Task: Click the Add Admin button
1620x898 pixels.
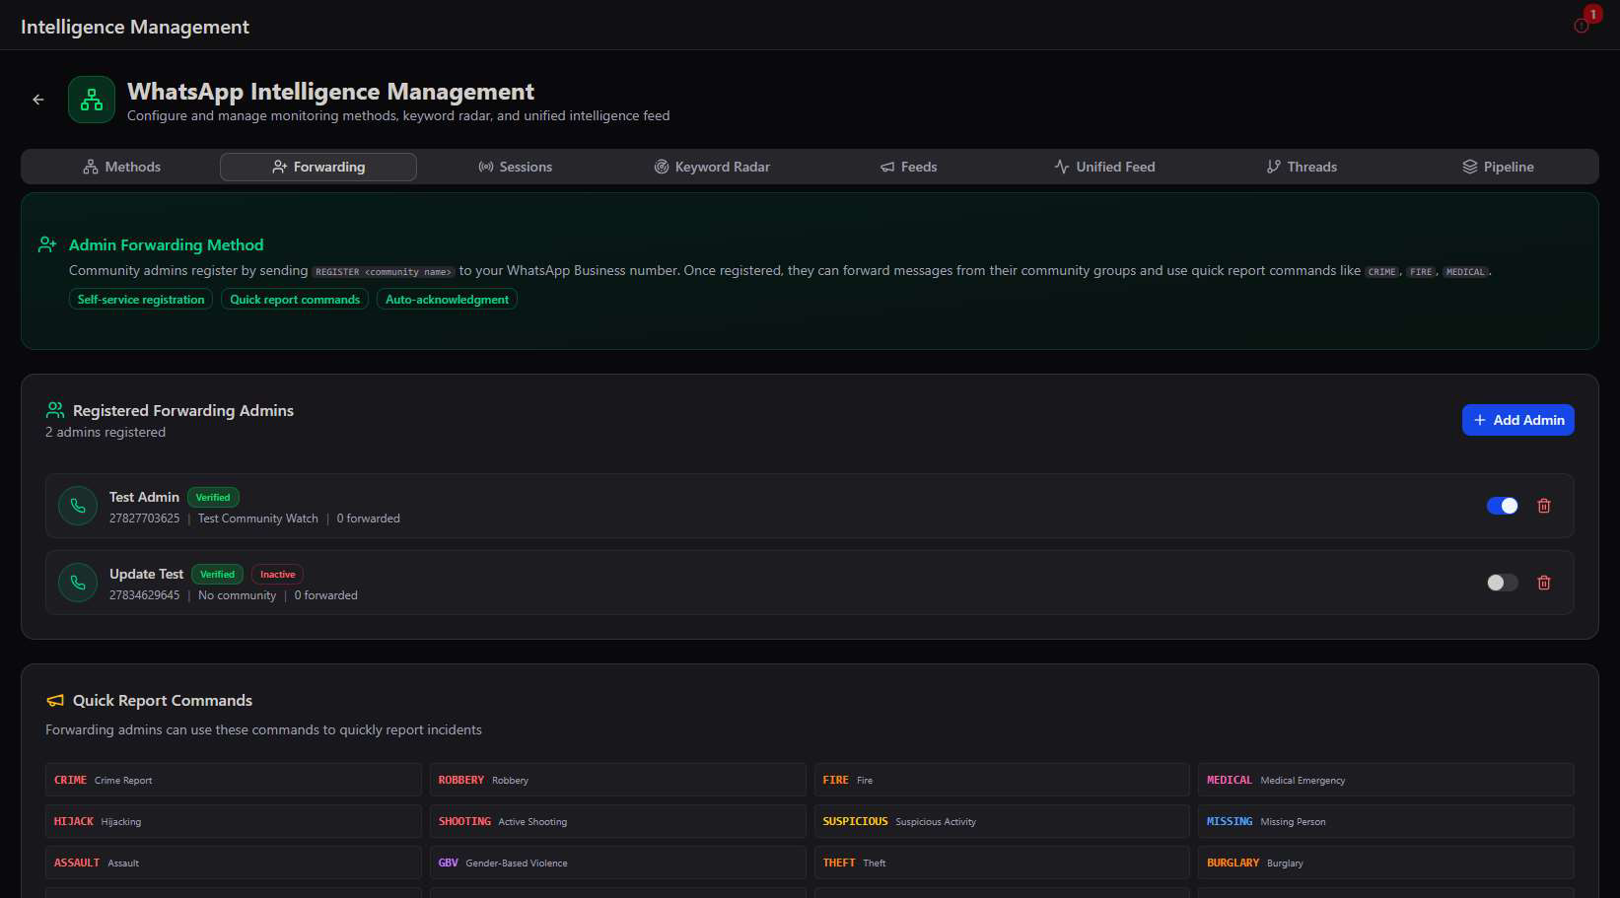Action: pyautogui.click(x=1518, y=420)
